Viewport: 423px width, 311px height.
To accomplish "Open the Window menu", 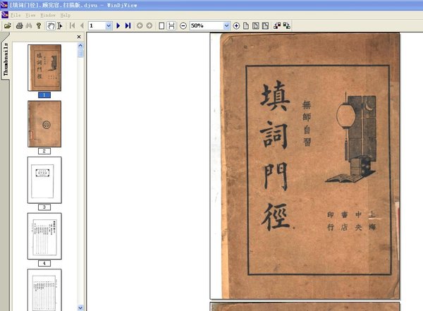I will pyautogui.click(x=48, y=15).
